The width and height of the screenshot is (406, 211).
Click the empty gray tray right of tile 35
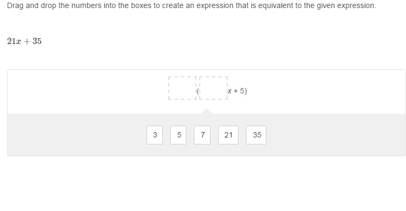[x=336, y=135]
